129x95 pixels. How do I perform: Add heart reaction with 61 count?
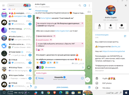43,62
